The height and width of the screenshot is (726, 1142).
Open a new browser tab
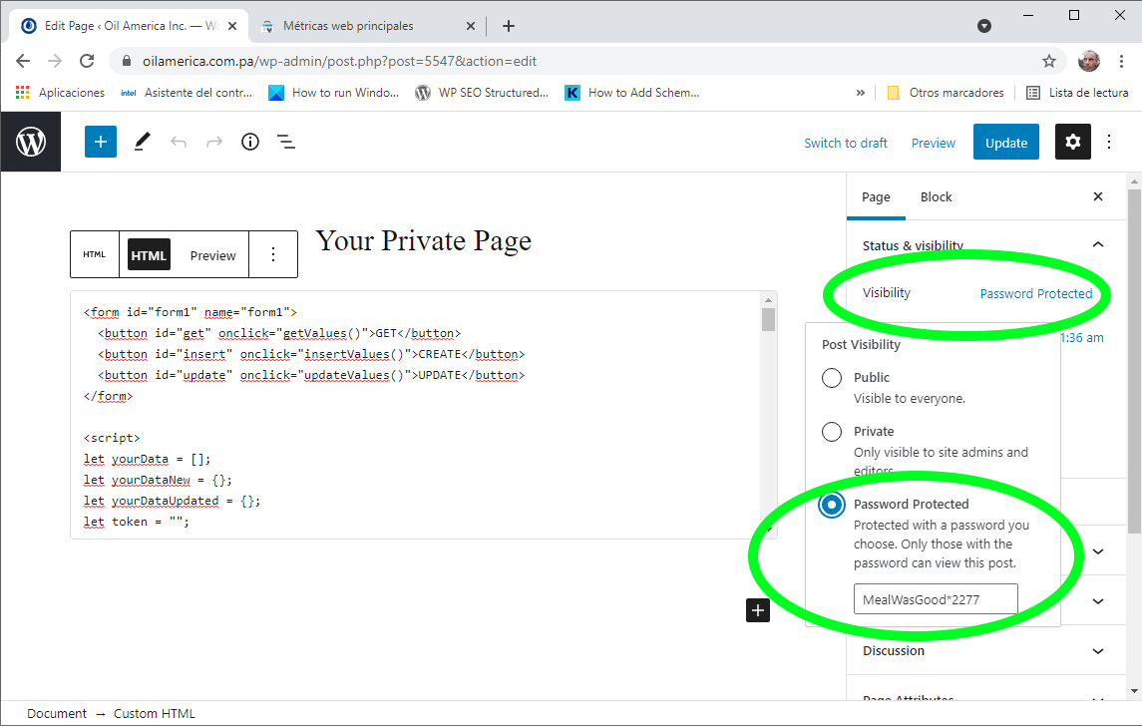pos(509,26)
